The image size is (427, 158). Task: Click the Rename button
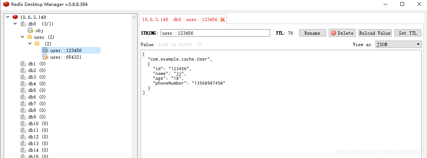(312, 33)
